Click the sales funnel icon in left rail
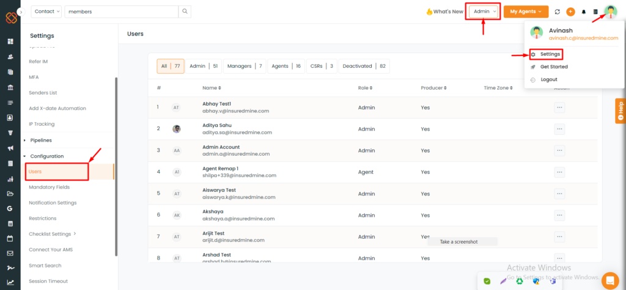 point(10,133)
